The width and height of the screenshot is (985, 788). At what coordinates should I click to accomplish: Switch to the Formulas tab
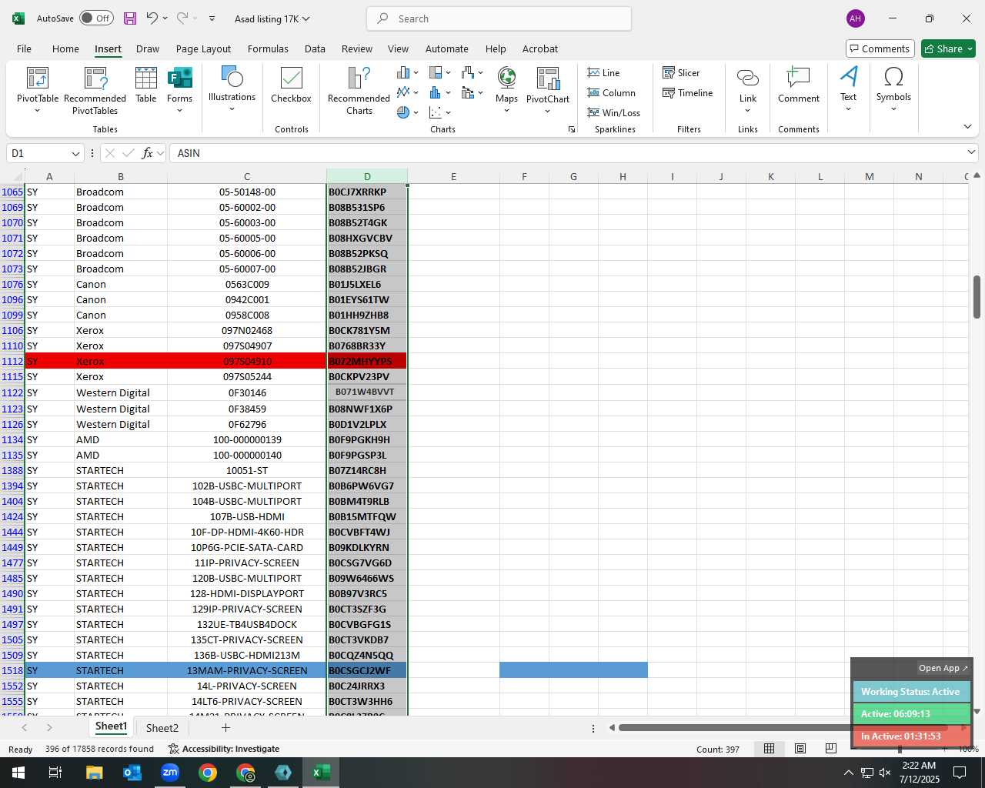click(x=268, y=48)
